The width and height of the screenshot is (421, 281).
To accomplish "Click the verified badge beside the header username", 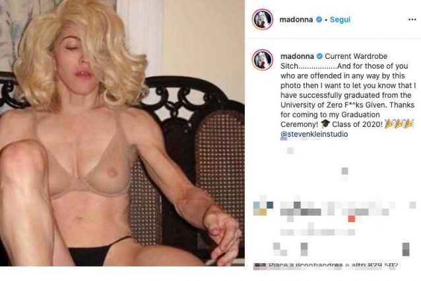I will point(319,20).
